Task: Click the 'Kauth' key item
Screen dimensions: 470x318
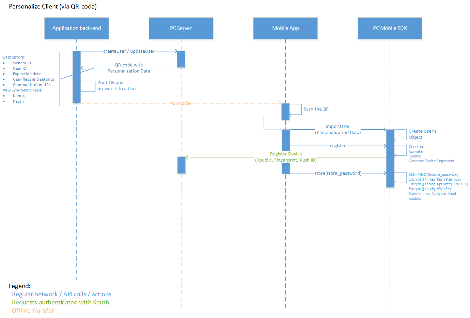Action: point(18,102)
